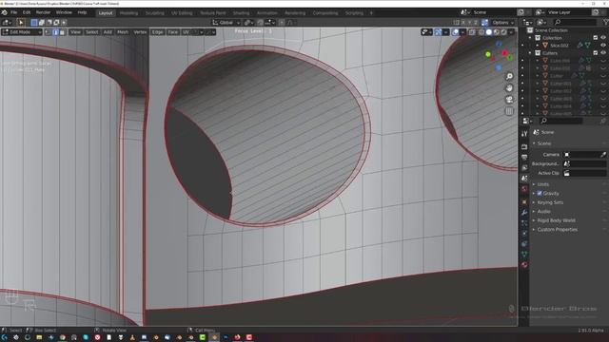The height and width of the screenshot is (342, 609).
Task: Open the Render properties tab icon
Action: [524, 147]
